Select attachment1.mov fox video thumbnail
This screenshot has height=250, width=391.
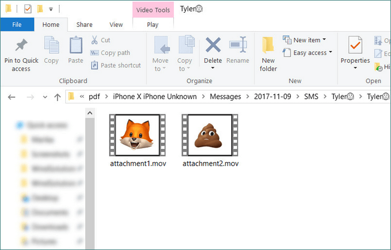[138, 135]
